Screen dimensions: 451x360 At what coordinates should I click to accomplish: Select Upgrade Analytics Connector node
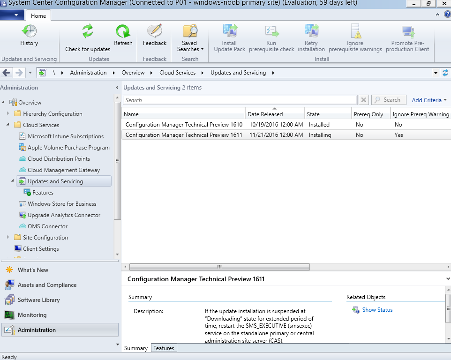click(64, 215)
